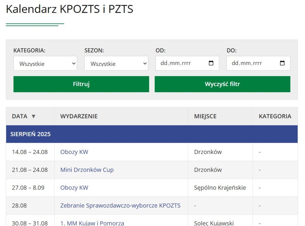Viewport: 305px width, 226px height.
Task: Click into the OD date field
Action: tap(179, 63)
